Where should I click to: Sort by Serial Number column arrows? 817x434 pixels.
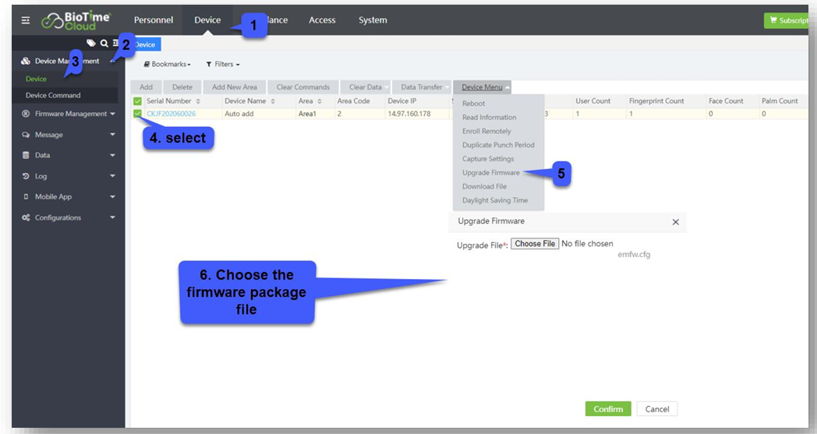point(198,101)
